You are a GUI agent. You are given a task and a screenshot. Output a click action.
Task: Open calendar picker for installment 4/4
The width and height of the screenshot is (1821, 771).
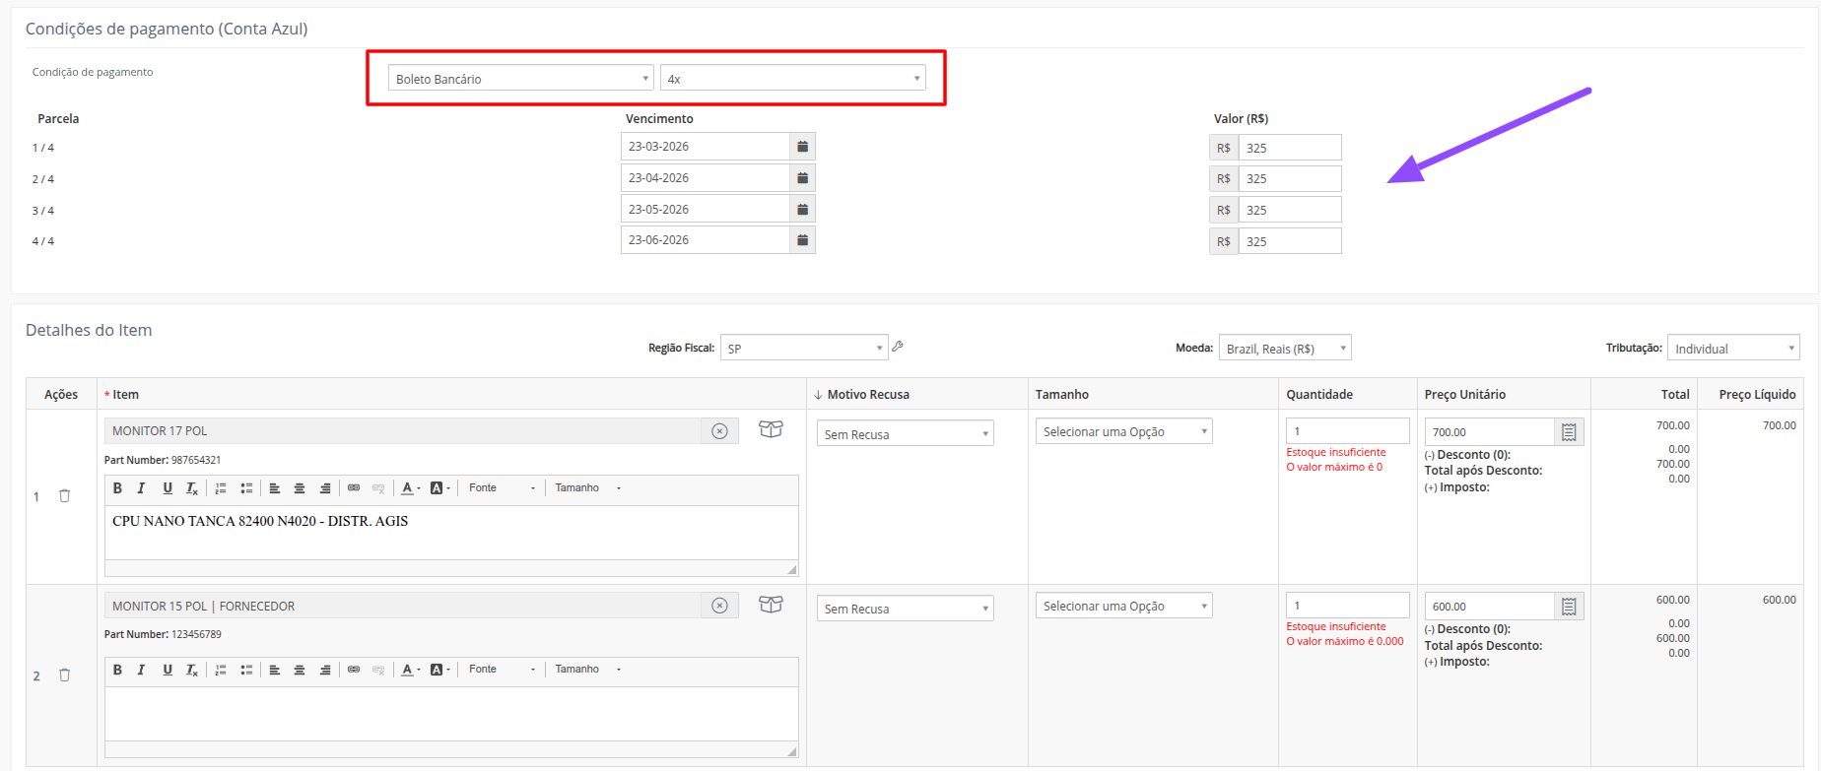click(802, 240)
